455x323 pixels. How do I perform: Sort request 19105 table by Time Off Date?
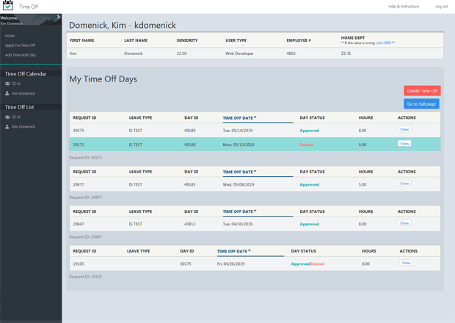pos(233,251)
